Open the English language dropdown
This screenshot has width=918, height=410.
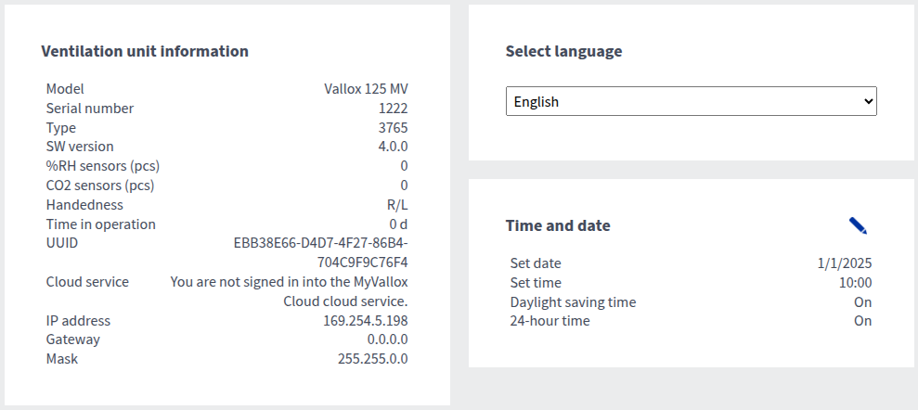(x=691, y=102)
